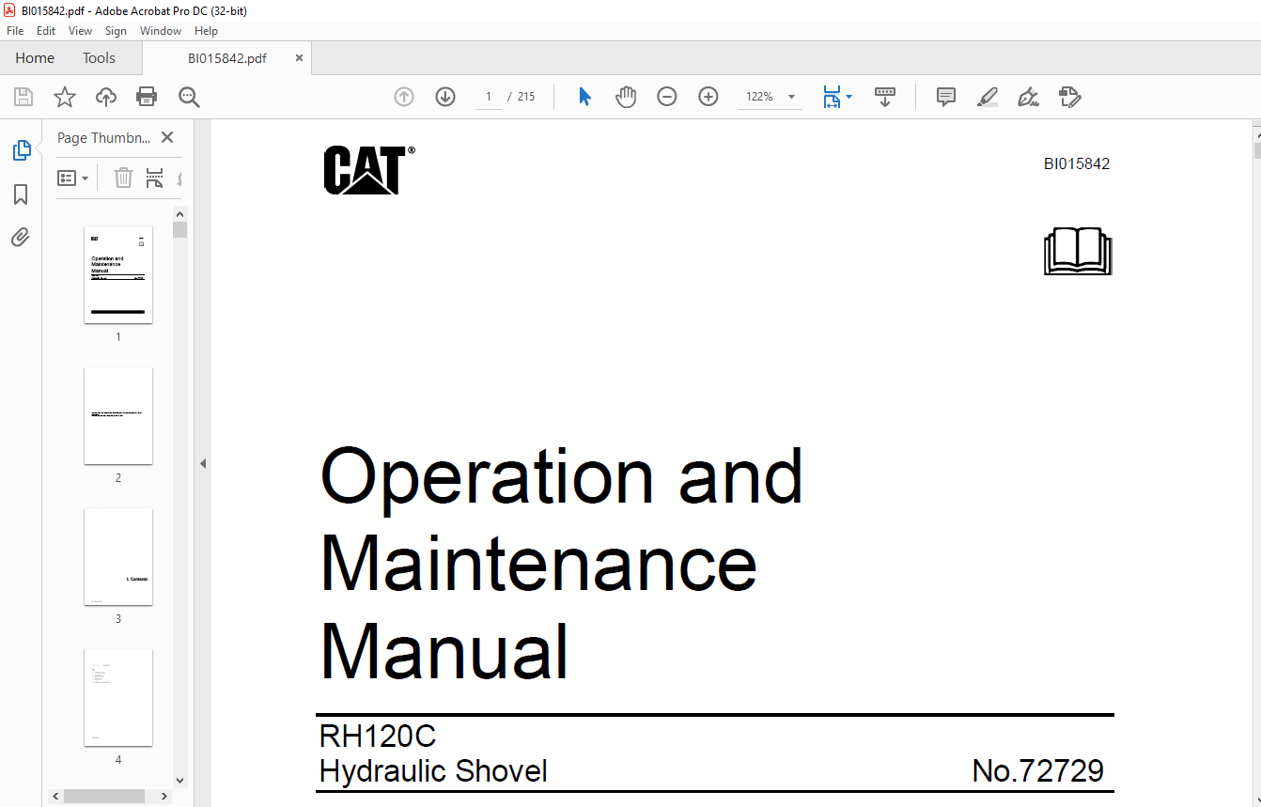Open thumbnail options dropdown menu
The image size is (1261, 807).
click(73, 178)
